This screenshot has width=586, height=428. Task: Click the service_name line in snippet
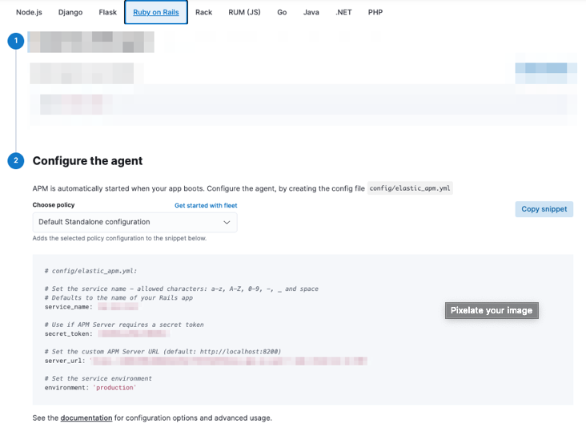click(x=91, y=307)
